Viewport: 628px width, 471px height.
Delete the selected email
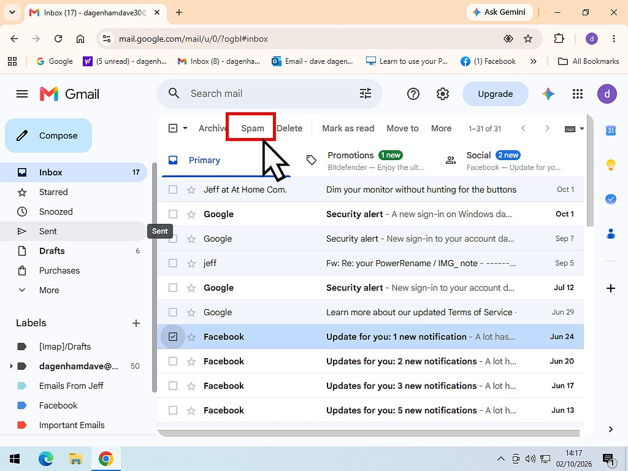pyautogui.click(x=289, y=128)
